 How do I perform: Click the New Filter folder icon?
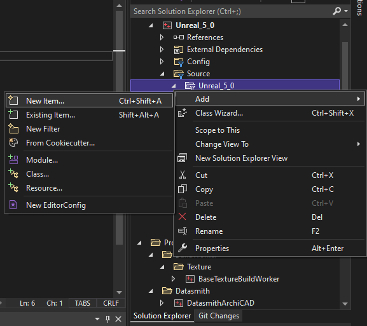tap(13, 129)
